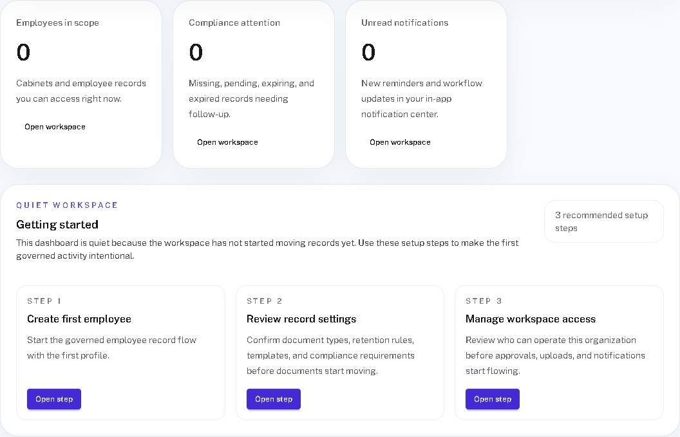The height and width of the screenshot is (437, 680).
Task: Click the Employees in scope zero counter
Action: (x=23, y=52)
